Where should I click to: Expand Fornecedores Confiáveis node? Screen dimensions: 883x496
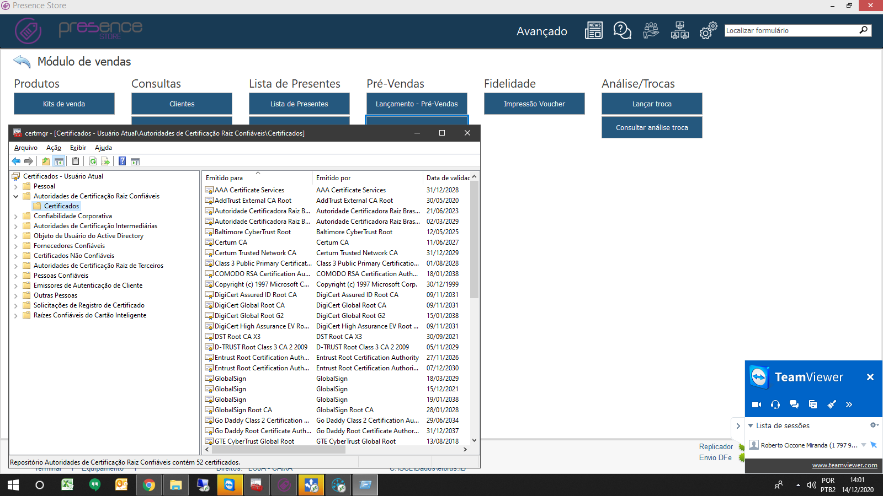click(x=16, y=246)
